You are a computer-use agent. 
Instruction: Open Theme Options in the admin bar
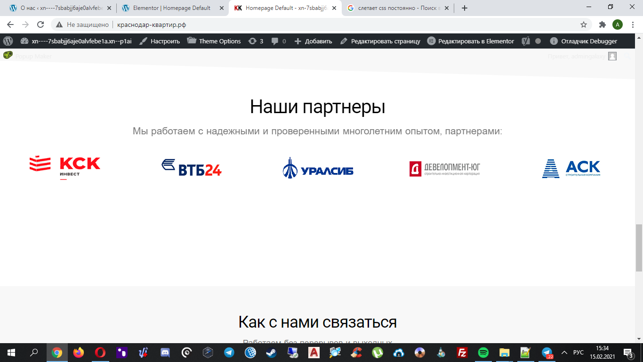click(214, 41)
